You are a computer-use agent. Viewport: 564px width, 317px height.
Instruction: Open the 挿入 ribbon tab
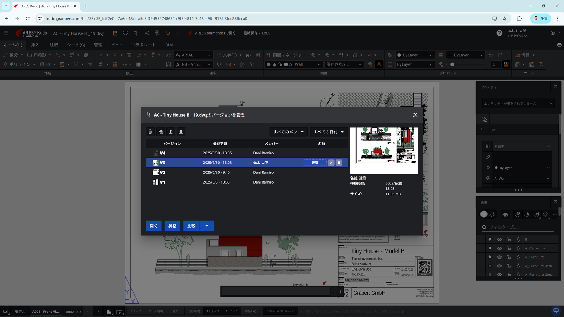tap(35, 45)
